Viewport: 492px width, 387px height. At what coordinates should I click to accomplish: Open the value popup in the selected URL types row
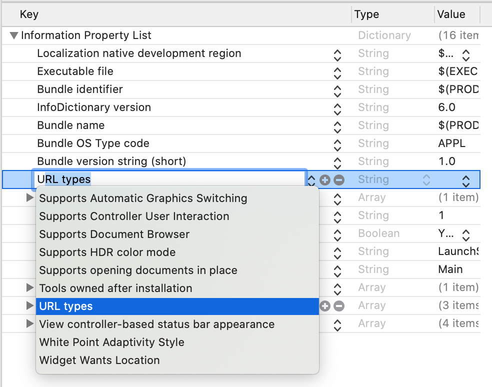pos(466,180)
